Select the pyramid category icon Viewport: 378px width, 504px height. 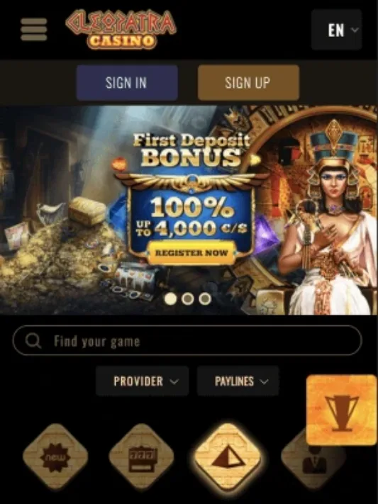[x=228, y=457]
